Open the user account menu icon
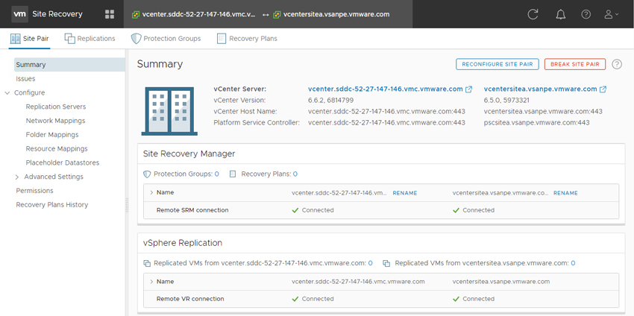The image size is (634, 316). pos(611,15)
